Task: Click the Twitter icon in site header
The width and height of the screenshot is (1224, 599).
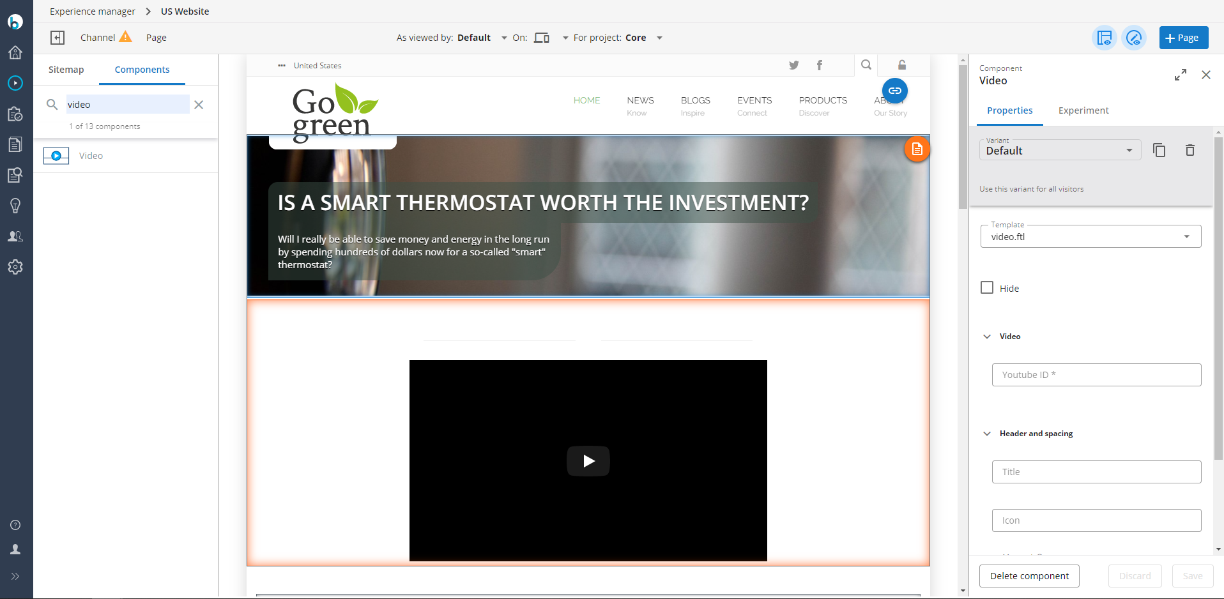Action: coord(793,65)
